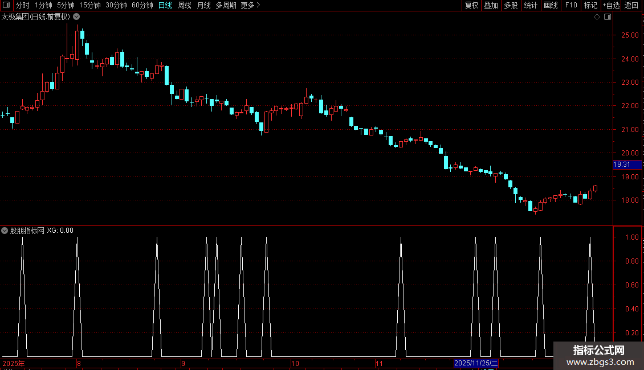
Task: Open the F10 company info
Action: click(x=571, y=5)
